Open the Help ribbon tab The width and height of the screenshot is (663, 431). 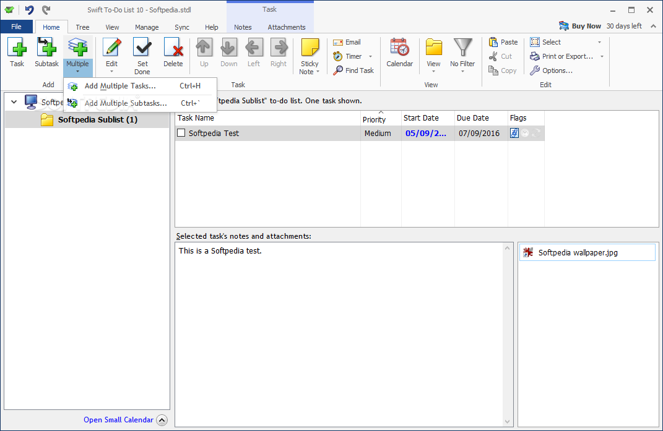212,27
